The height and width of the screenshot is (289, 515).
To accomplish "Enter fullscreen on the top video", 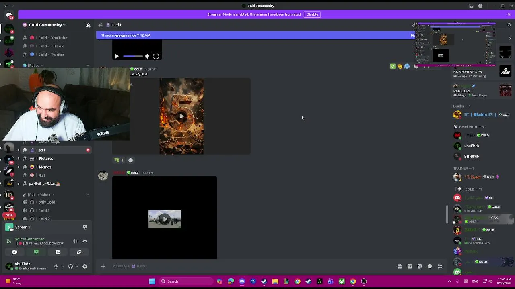I will coord(156,56).
